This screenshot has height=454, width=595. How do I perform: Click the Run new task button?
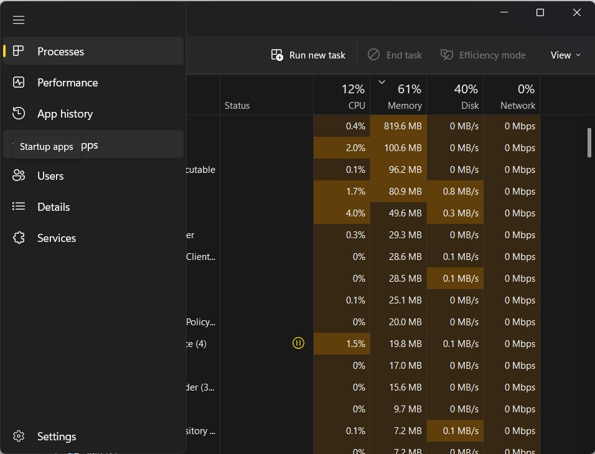[307, 55]
